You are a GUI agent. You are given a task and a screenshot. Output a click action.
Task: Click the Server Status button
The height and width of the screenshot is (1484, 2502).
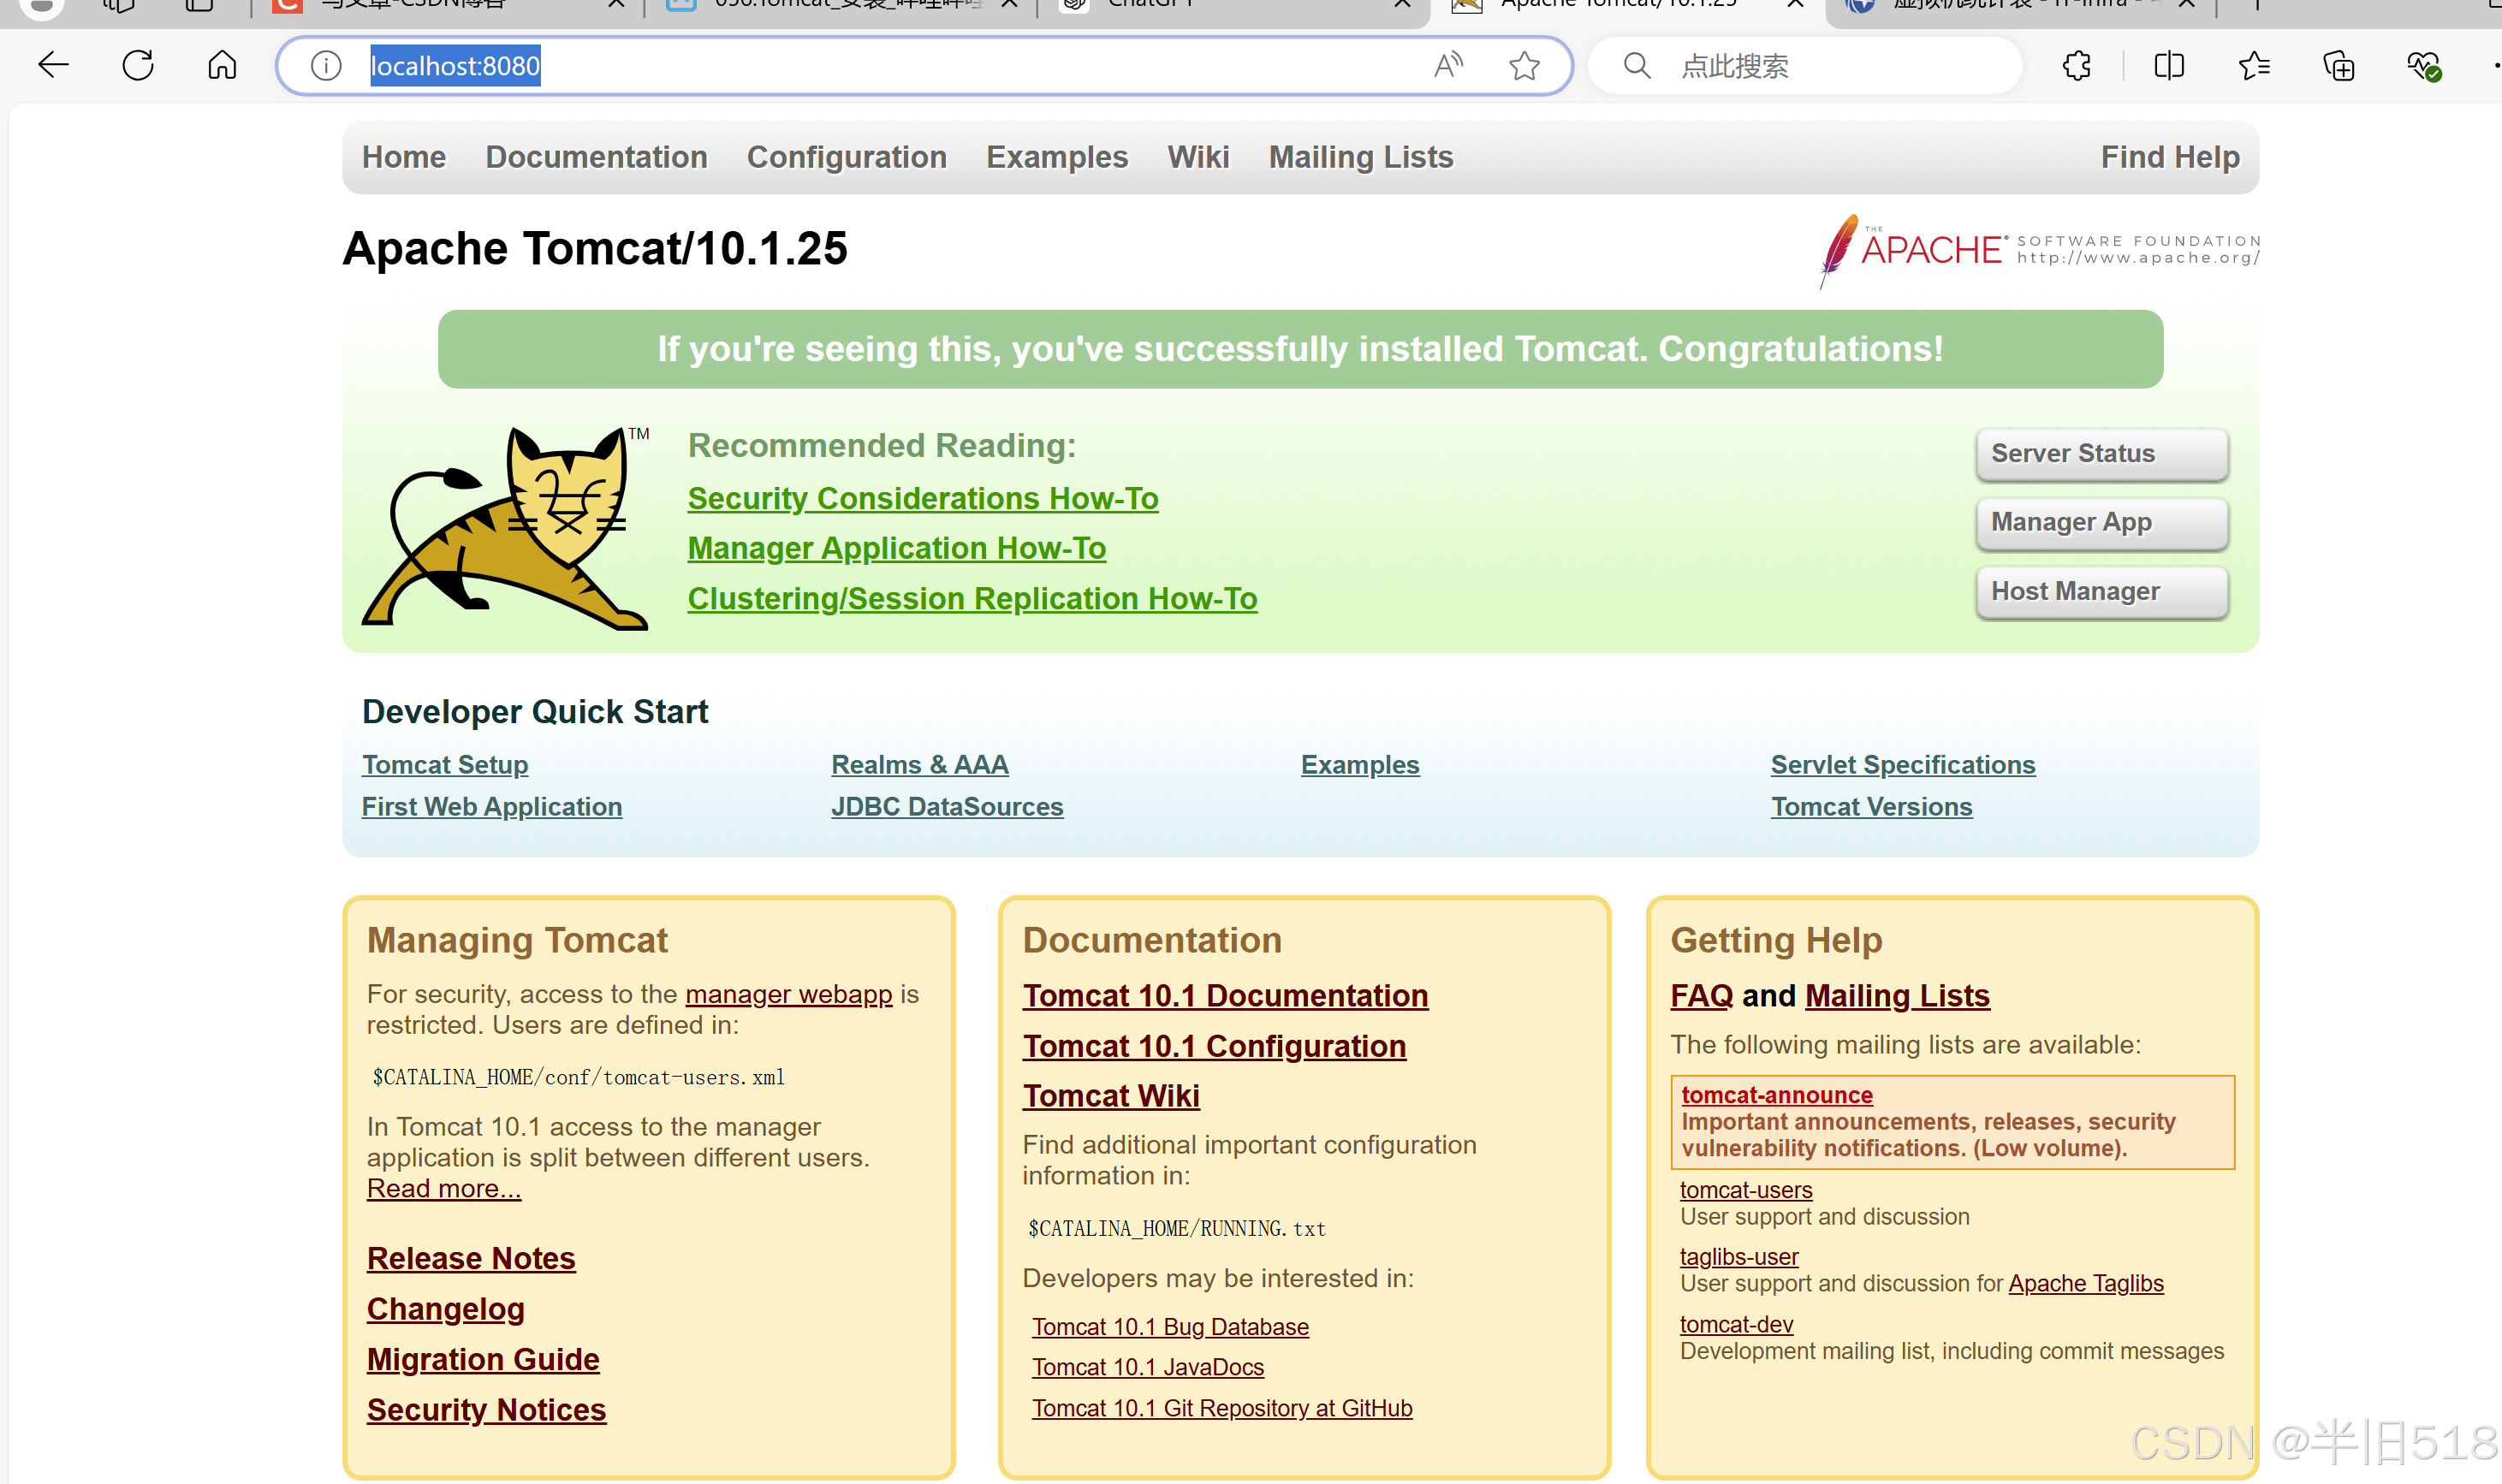[2102, 454]
